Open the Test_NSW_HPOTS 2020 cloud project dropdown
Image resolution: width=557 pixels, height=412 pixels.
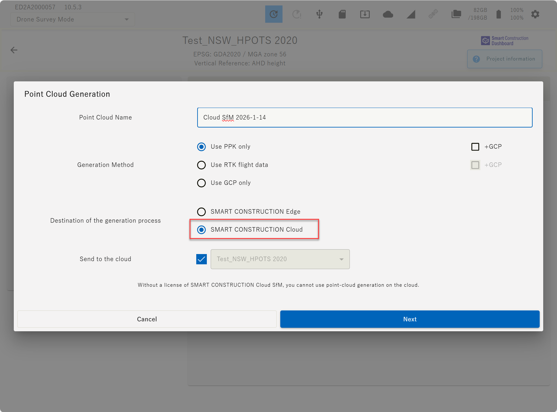[x=280, y=259]
